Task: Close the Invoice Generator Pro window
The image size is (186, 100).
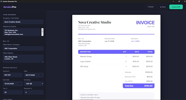Action: point(185,1)
